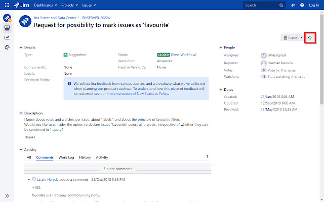Image resolution: width=324 pixels, height=202 pixels.
Task: Open the JRASERVER-20224 issue key link
Action: 96,18
